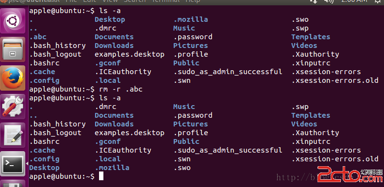Open the Ubuntu Dash launcher
384x187 pixels.
[14, 20]
